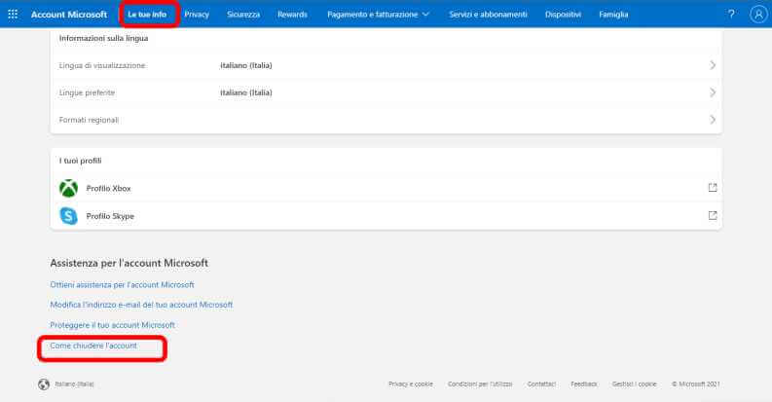772x402 pixels.
Task: Click the Skype logo icon
Action: click(68, 216)
